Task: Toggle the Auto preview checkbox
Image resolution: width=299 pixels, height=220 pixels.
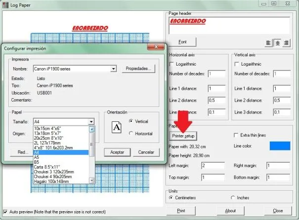Action: tap(5, 212)
